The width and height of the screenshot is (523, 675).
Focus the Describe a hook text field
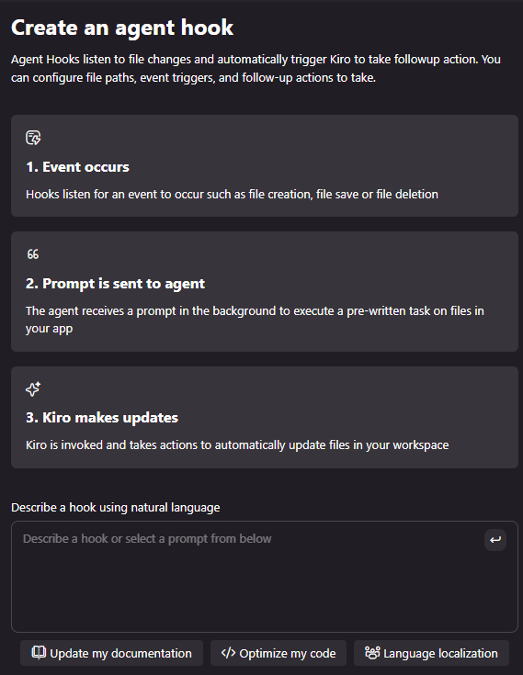tap(265, 577)
